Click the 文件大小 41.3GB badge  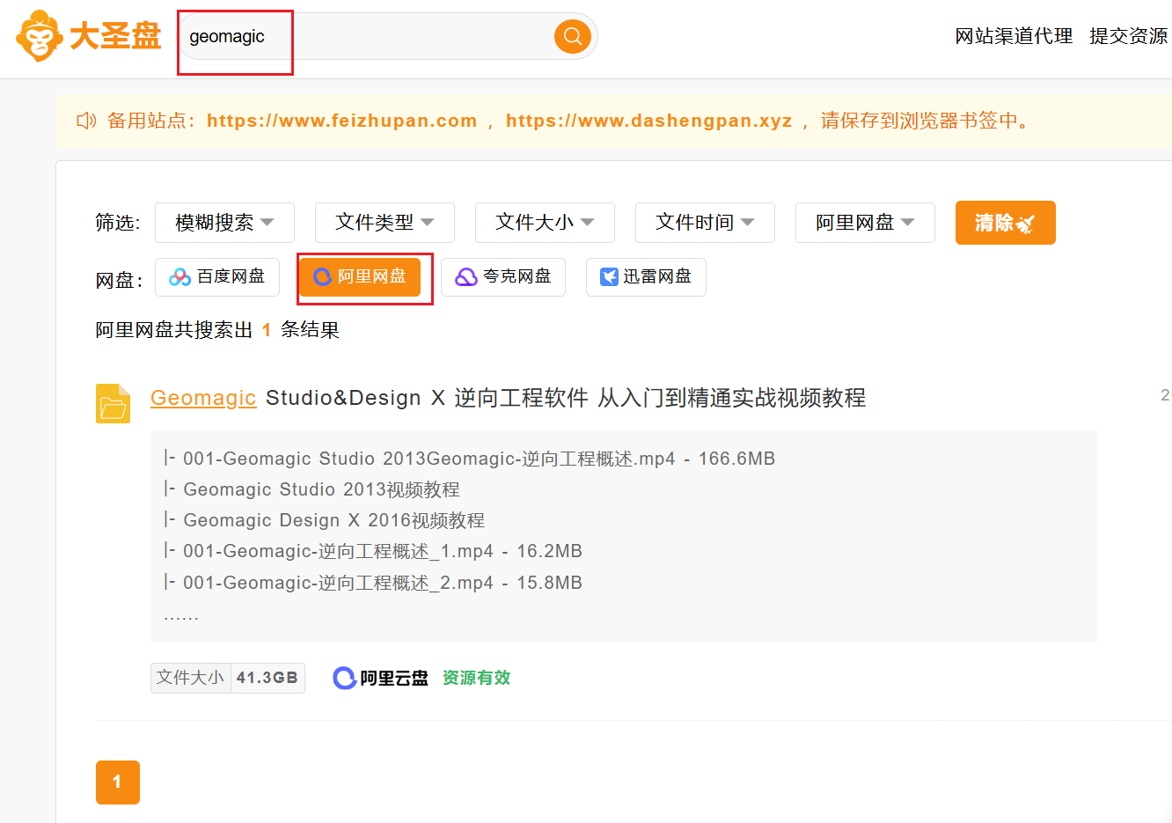click(x=228, y=678)
